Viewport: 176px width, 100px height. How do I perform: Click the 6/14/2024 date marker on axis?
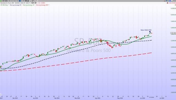[152, 97]
